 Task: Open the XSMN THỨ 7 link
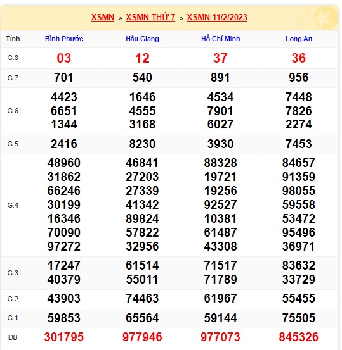pyautogui.click(x=150, y=18)
